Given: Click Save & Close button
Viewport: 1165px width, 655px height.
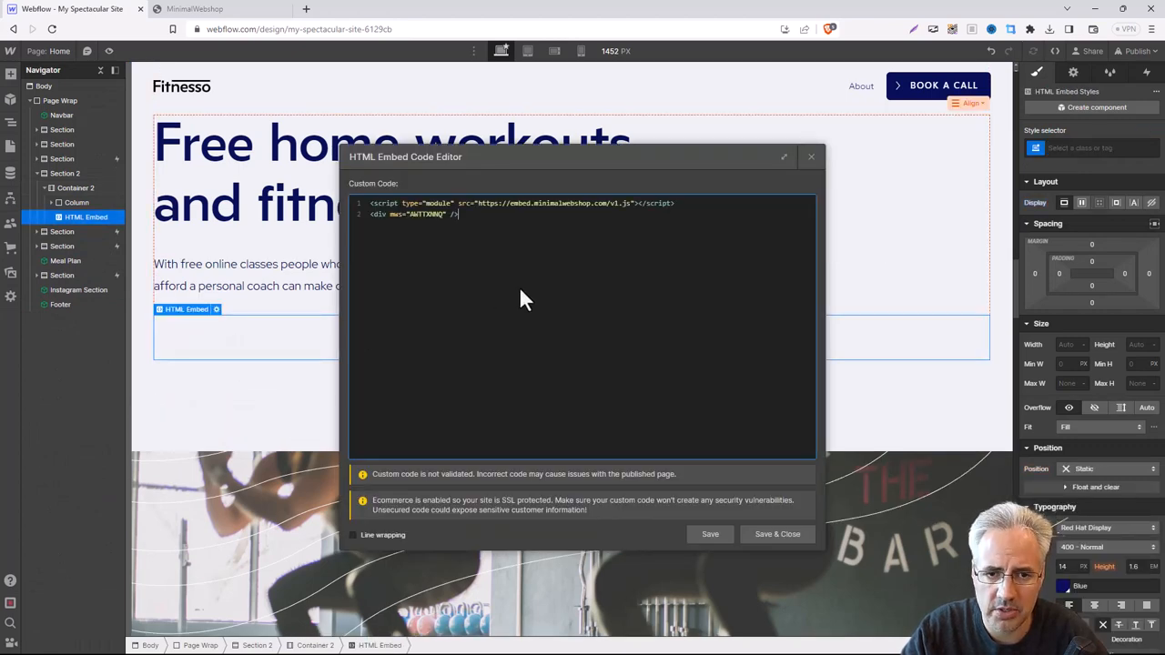Looking at the screenshot, I should click(777, 534).
